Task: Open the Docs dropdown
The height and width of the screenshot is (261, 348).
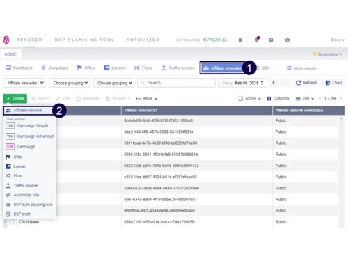Action: point(338,40)
